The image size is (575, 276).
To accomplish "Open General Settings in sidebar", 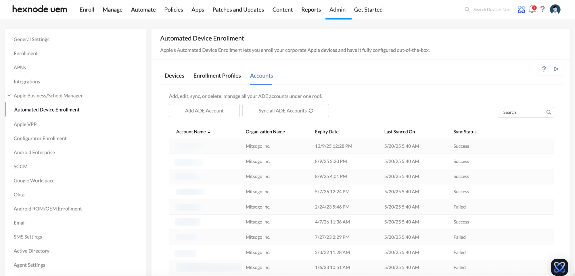I will point(32,39).
